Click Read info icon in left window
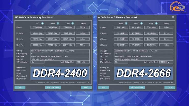This screenshot has height=106, width=189. (43, 23)
